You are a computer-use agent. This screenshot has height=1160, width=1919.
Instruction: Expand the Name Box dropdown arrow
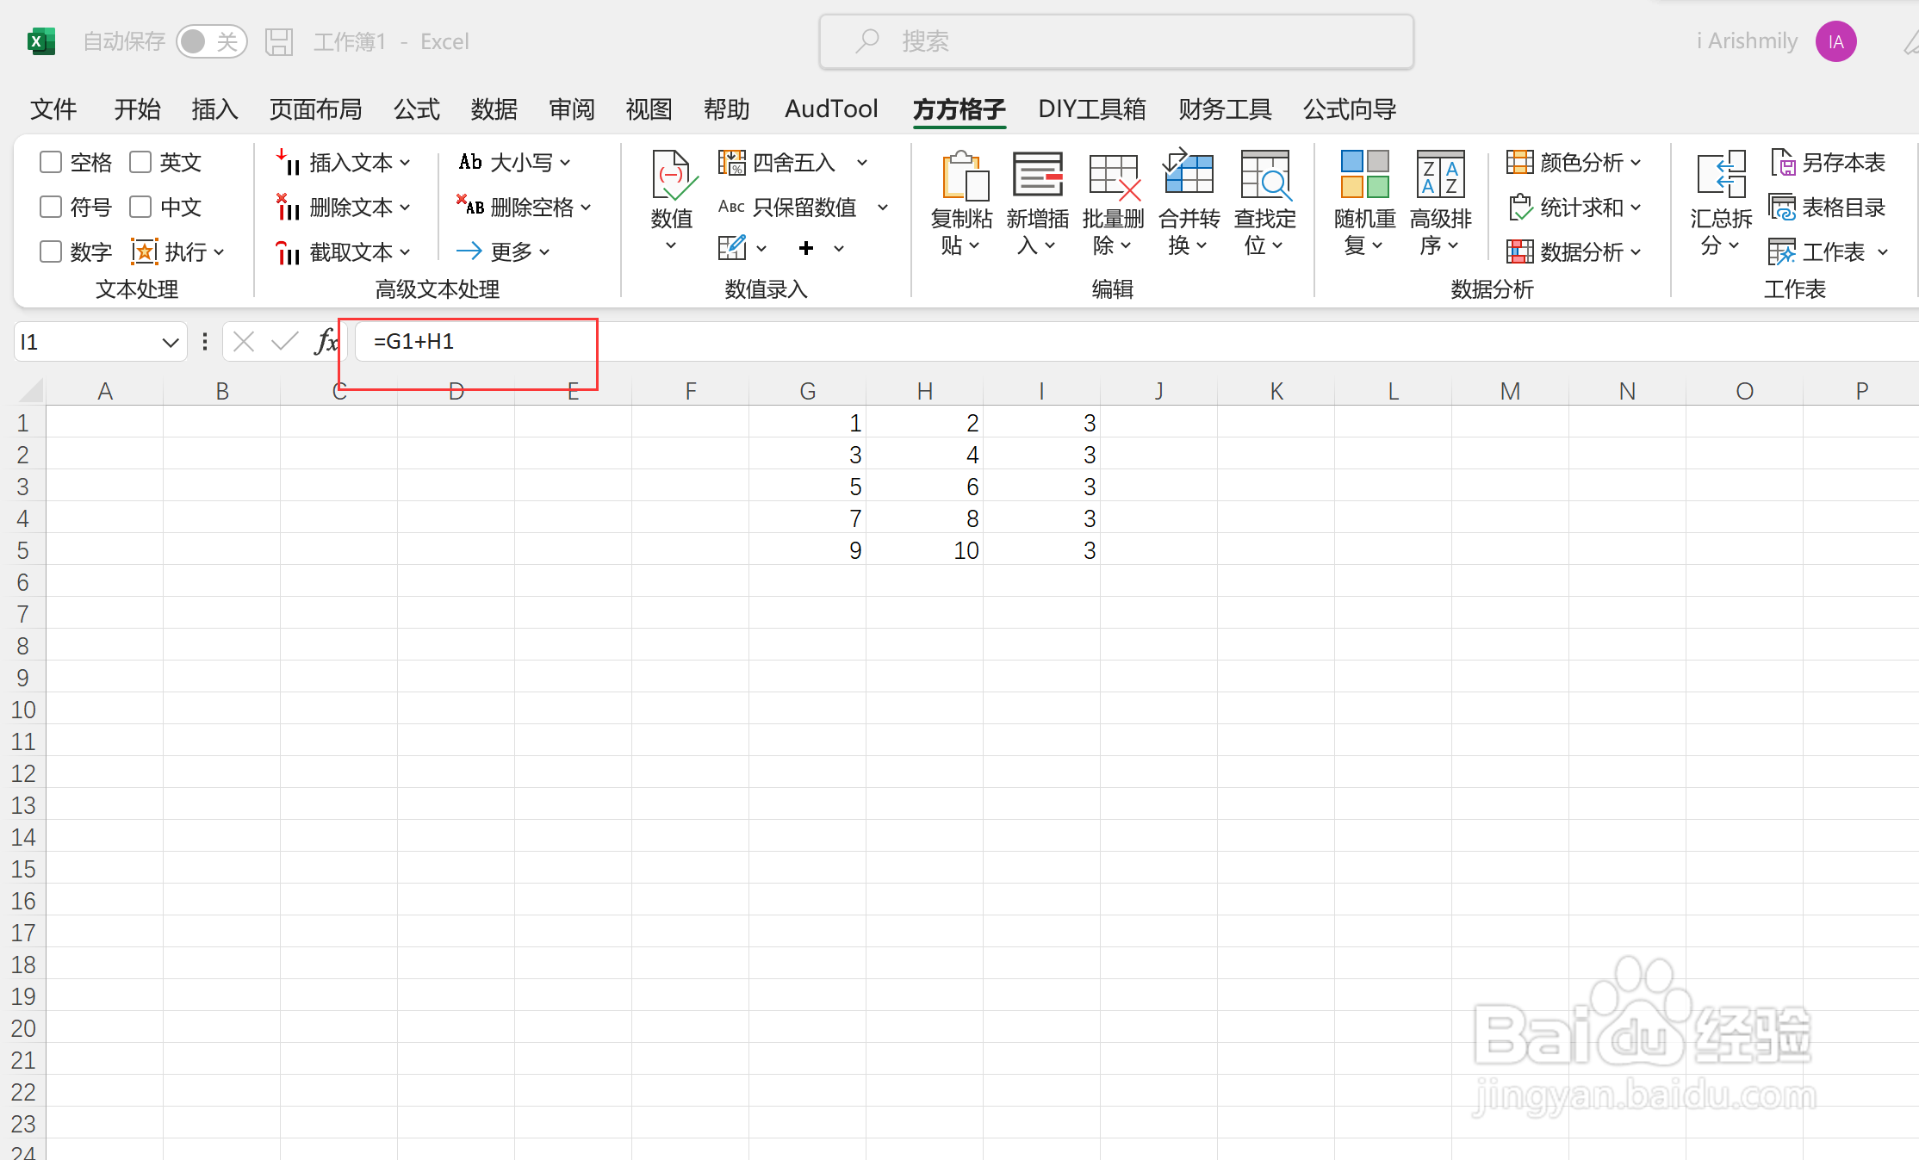click(170, 343)
